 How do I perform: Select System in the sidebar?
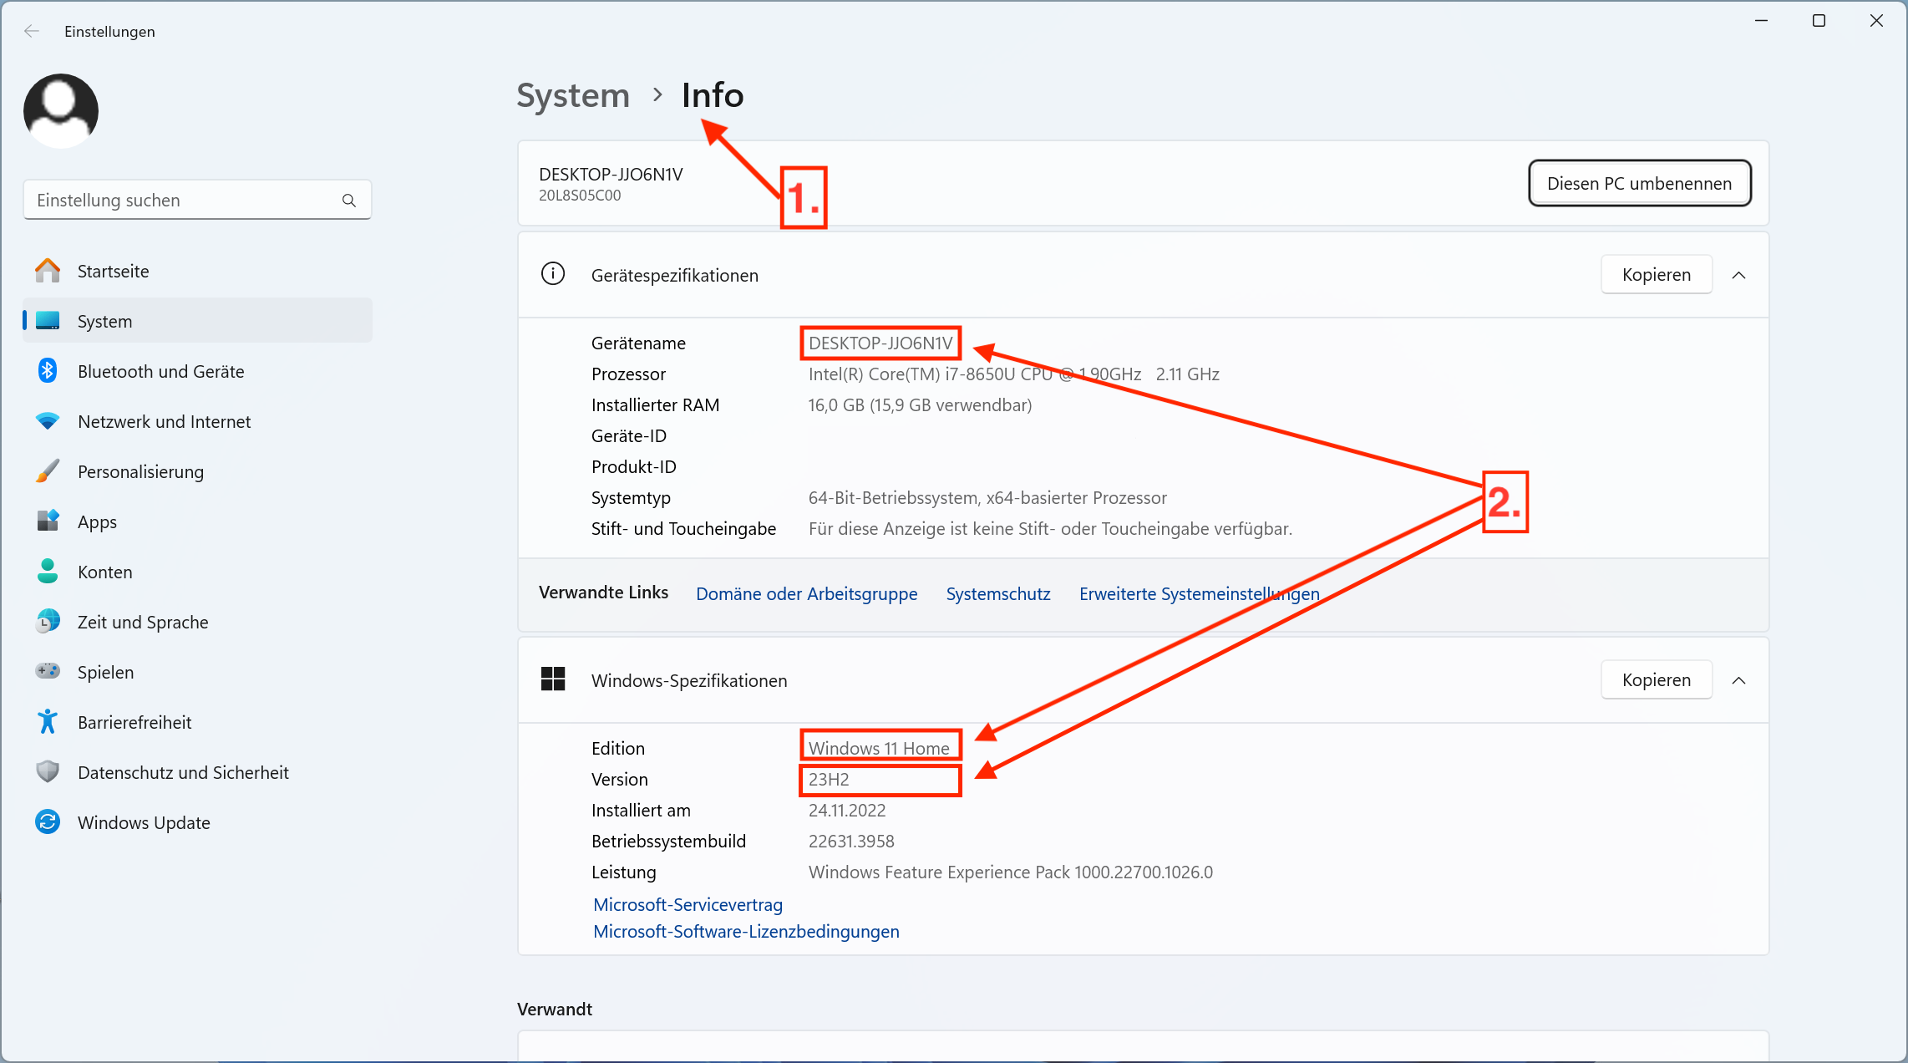[x=197, y=321]
